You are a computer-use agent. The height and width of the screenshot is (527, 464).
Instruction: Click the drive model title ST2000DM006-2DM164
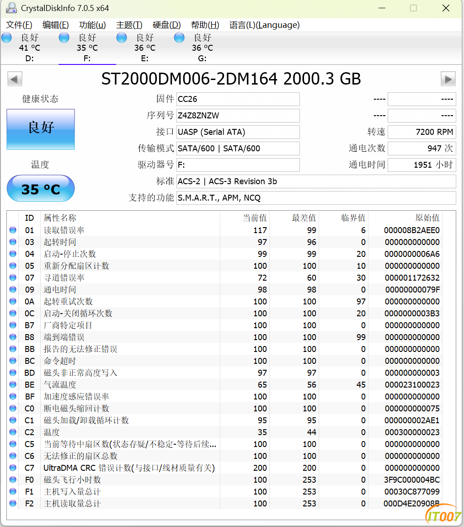click(x=189, y=79)
